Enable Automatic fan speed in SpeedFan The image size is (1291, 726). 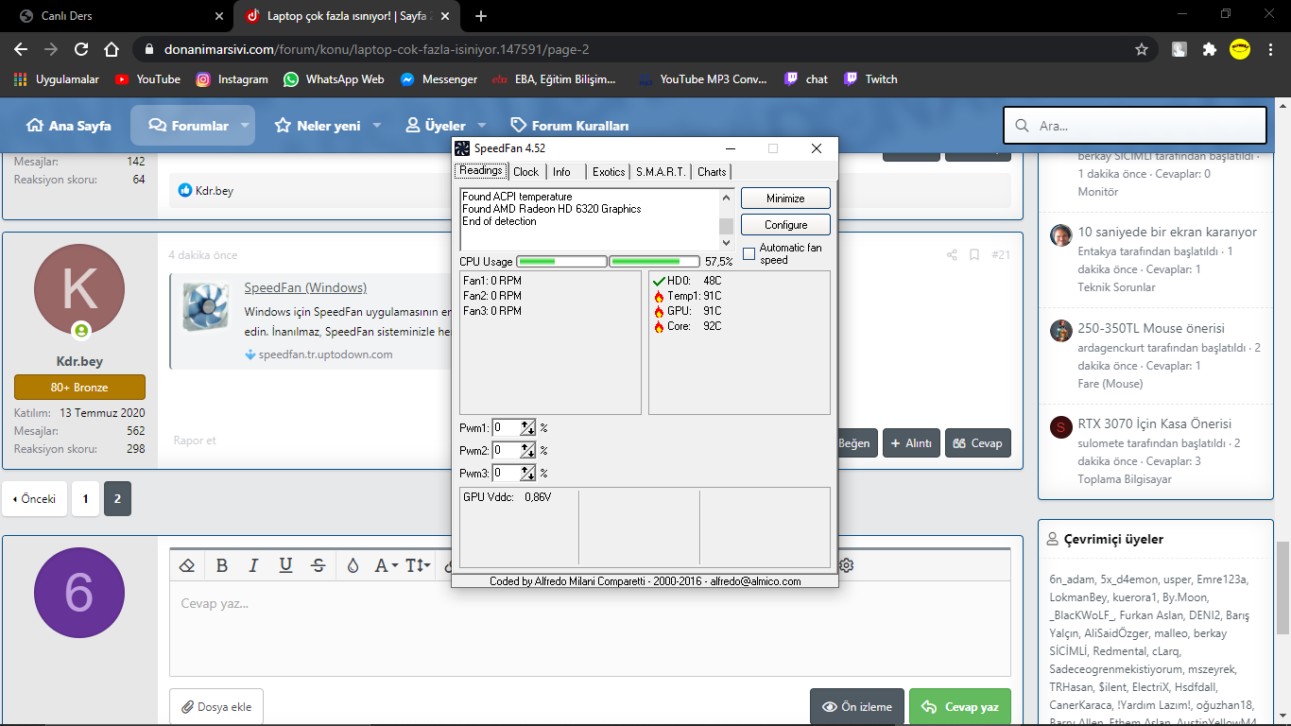pos(749,253)
